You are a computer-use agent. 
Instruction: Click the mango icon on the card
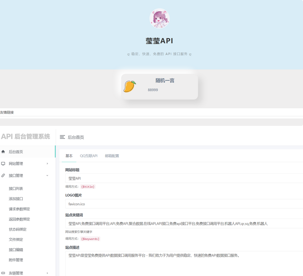pyautogui.click(x=130, y=86)
